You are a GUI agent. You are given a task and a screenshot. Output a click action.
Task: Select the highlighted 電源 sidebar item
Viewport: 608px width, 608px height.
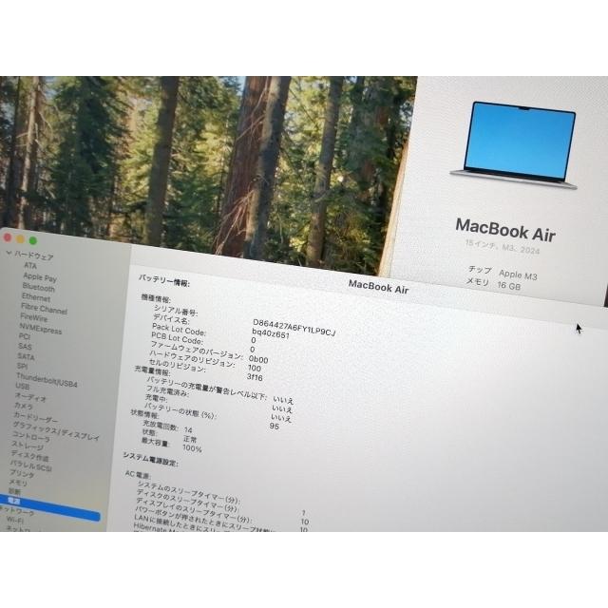click(x=49, y=508)
